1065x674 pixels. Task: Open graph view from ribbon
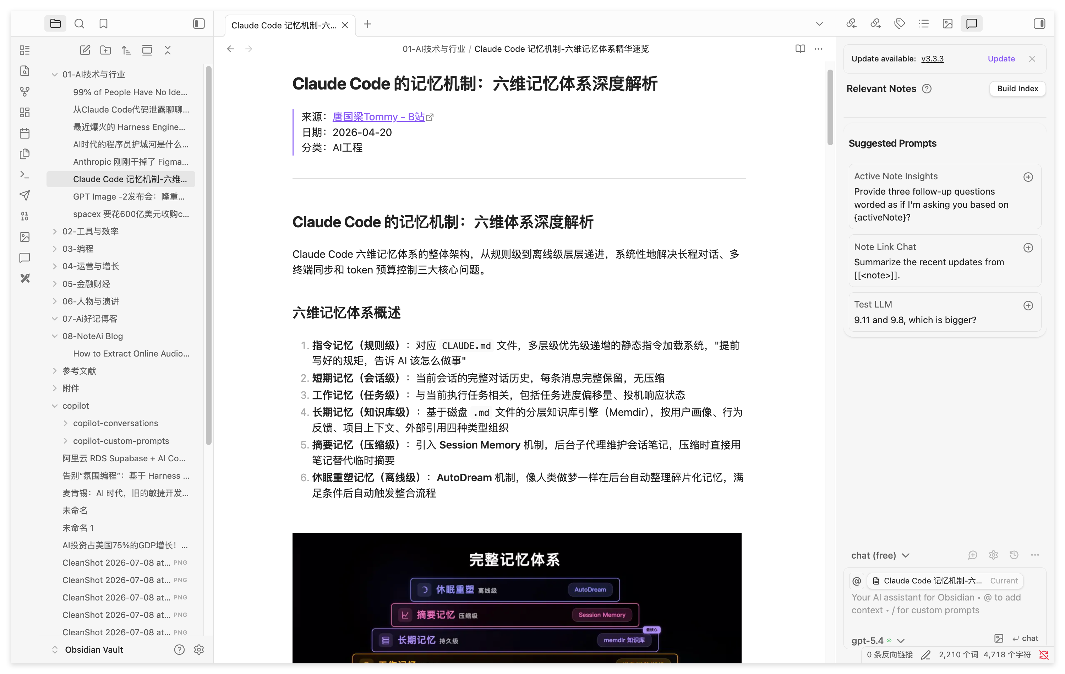click(x=25, y=92)
